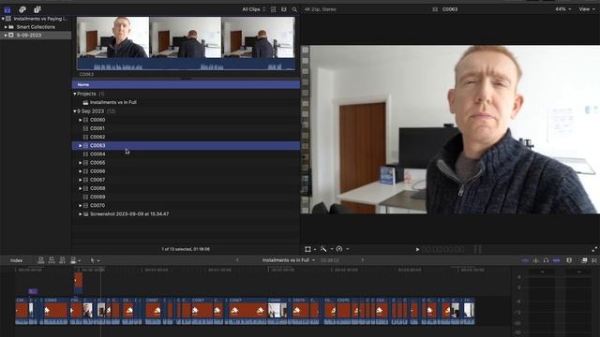Expand the Smart Collections folder
600x337 pixels.
[6, 27]
